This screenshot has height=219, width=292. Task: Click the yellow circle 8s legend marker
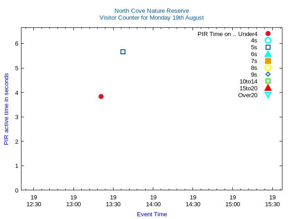268,68
